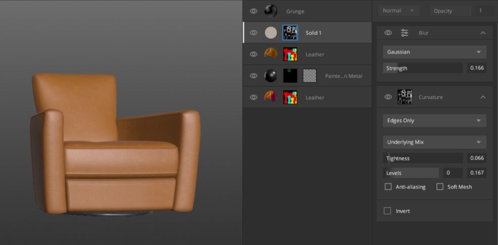This screenshot has height=245, width=498.
Task: Select the Solid 1 curvature mask thumbnail
Action: click(290, 32)
